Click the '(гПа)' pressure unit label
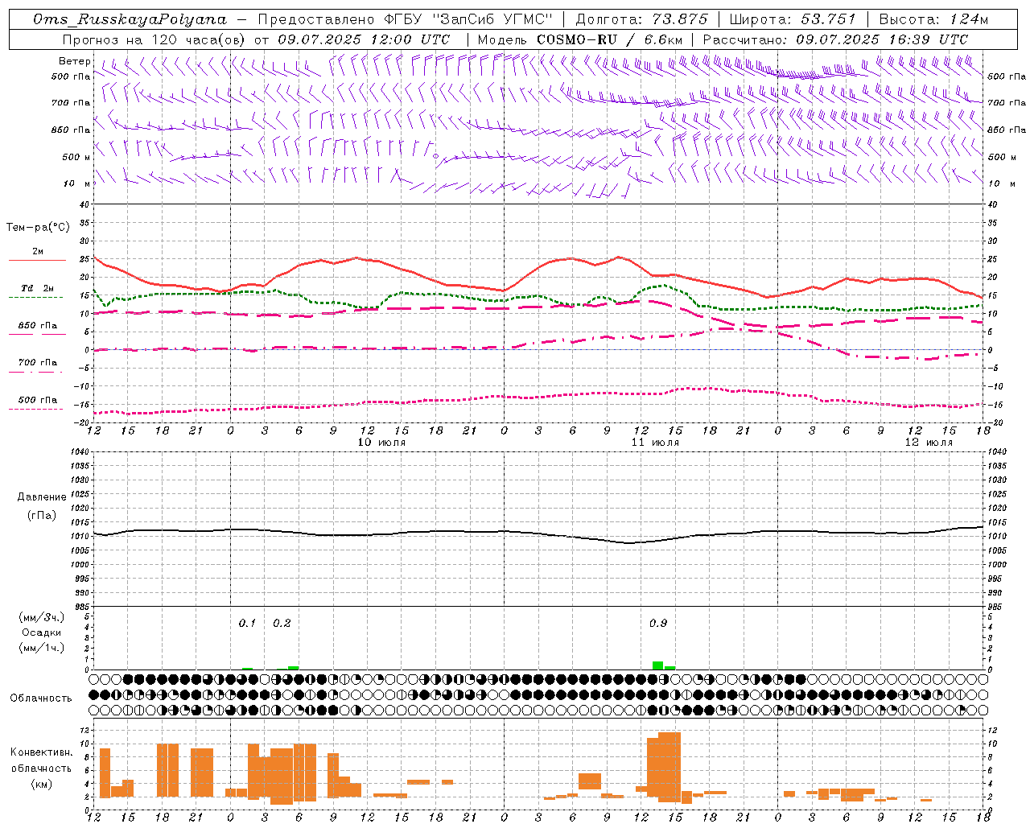 coord(42,516)
